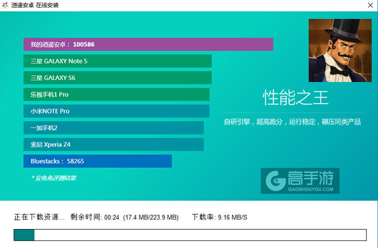Click the 性能之王 heading
Viewport: 378px width, 248px height.
pos(295,98)
